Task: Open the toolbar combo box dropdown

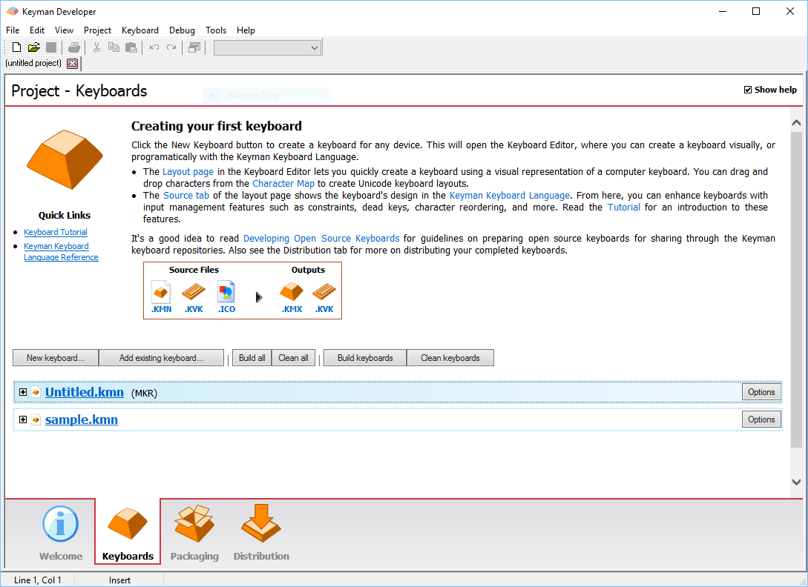Action: click(315, 48)
